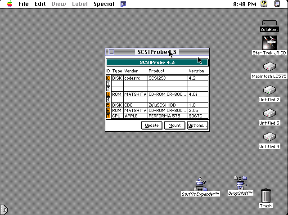Select the StuffIt Expander icon

200,184
